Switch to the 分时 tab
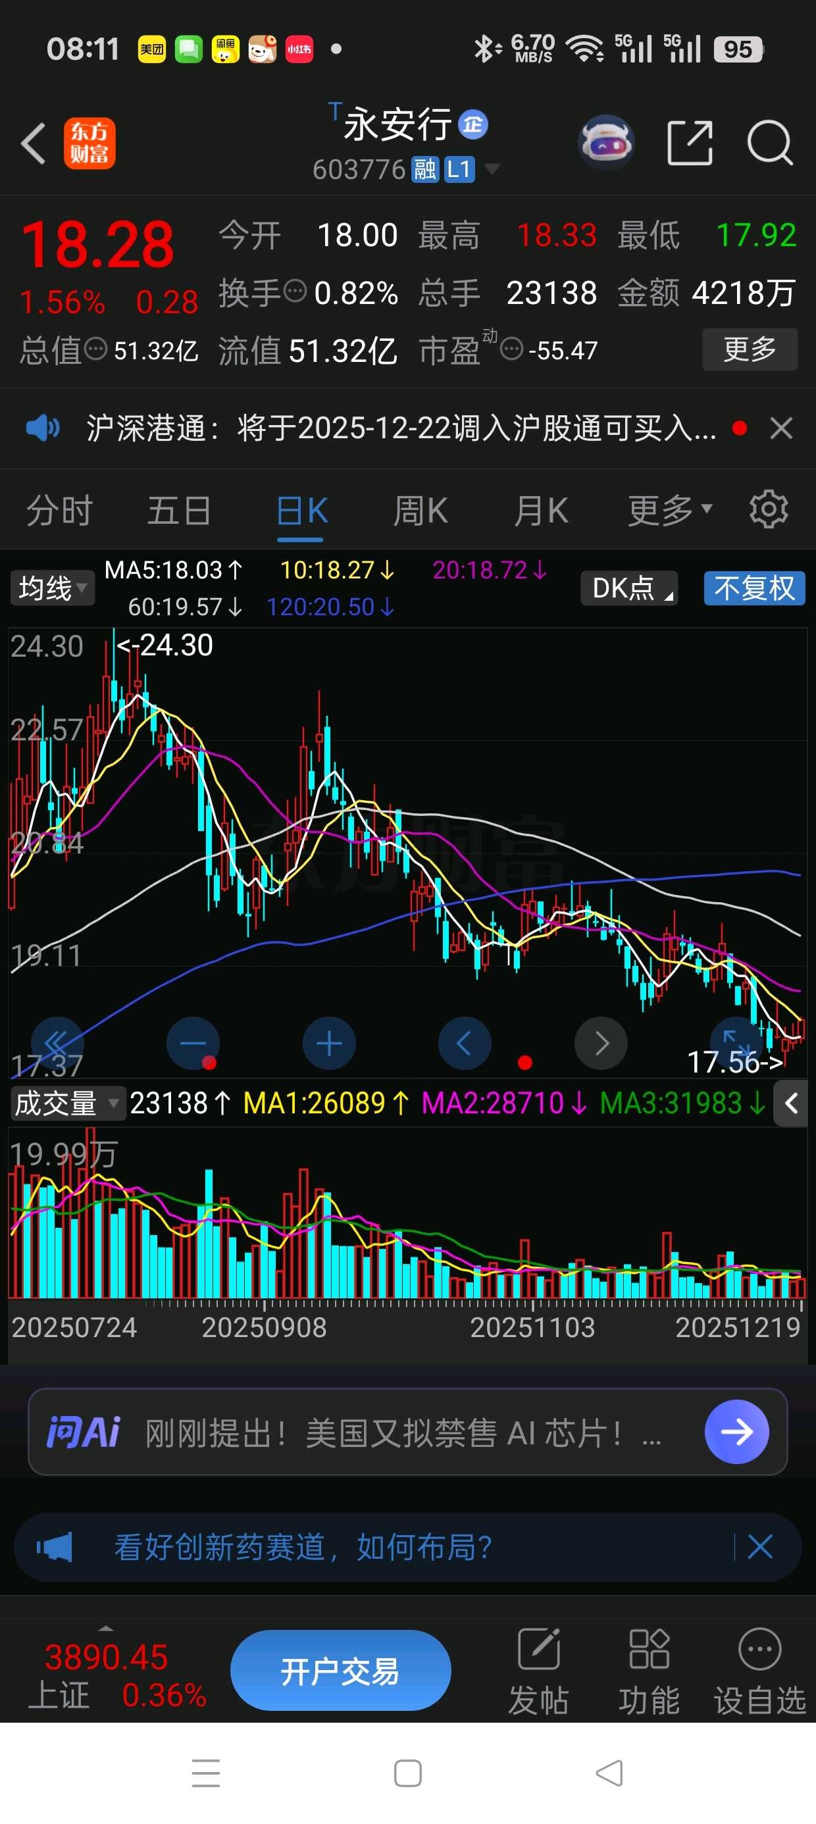The height and width of the screenshot is (1824, 816). coord(59,511)
